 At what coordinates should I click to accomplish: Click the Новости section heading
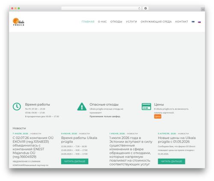[x=19, y=128]
